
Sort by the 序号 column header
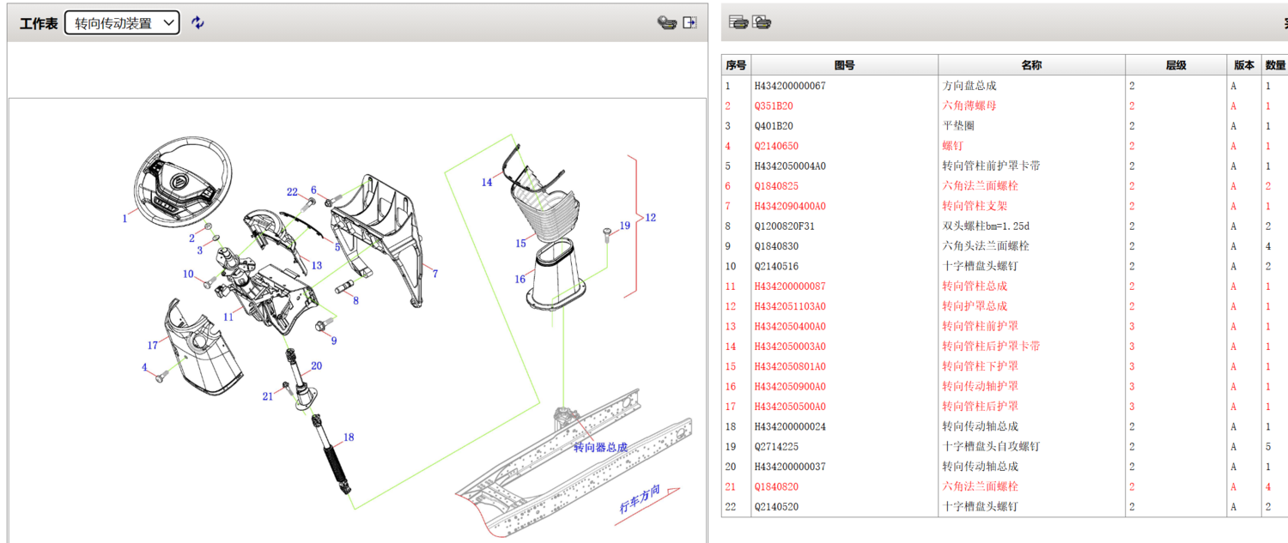(x=736, y=65)
